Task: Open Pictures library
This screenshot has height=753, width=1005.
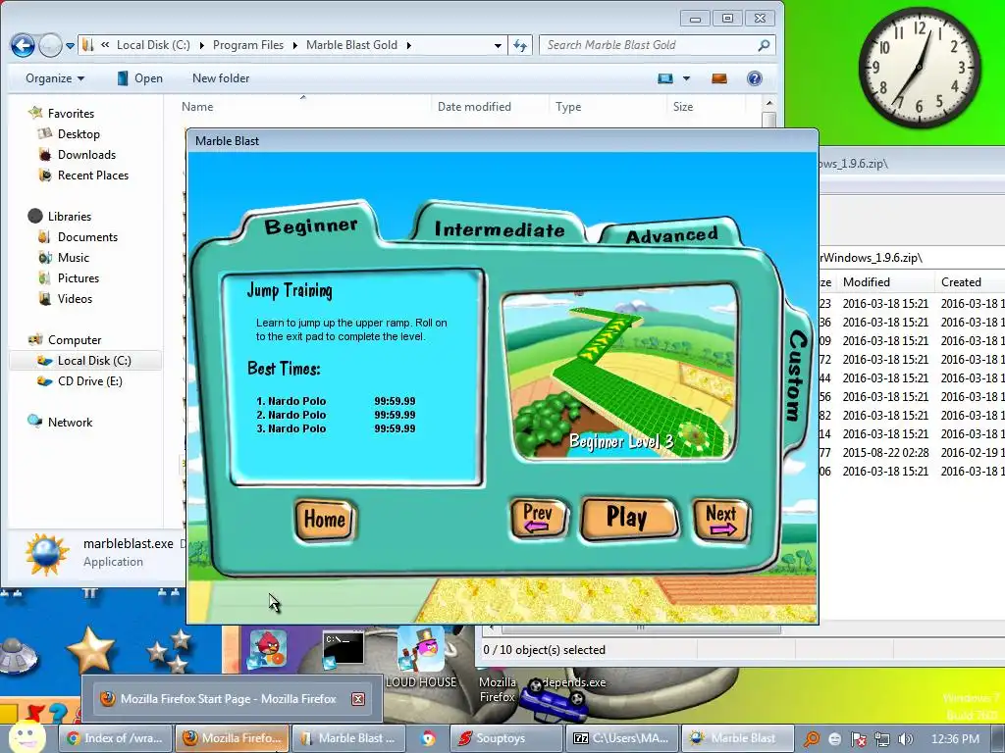Action: (79, 277)
